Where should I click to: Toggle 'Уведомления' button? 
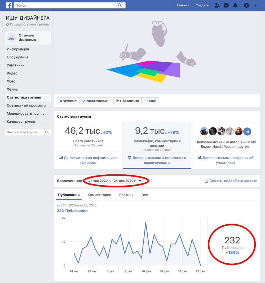(x=95, y=101)
